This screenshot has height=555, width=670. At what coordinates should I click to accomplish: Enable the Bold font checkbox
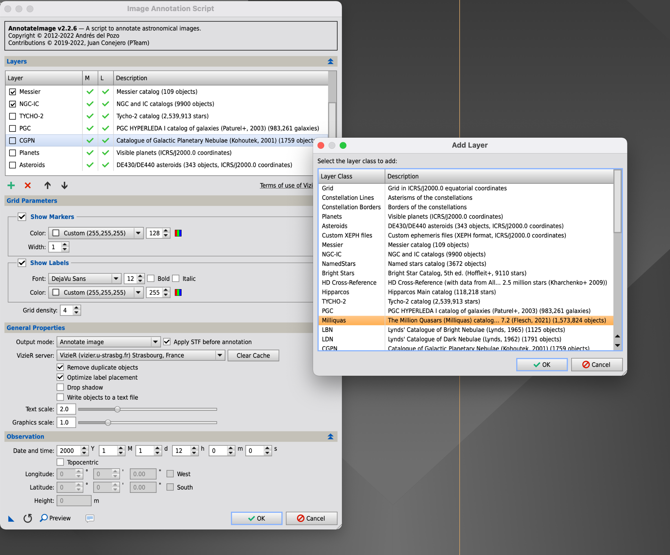[x=151, y=278]
